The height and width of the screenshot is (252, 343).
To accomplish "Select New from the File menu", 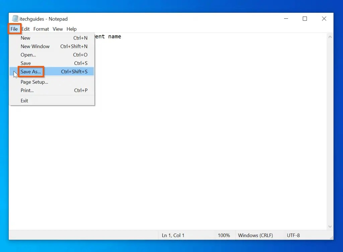I will pos(25,38).
